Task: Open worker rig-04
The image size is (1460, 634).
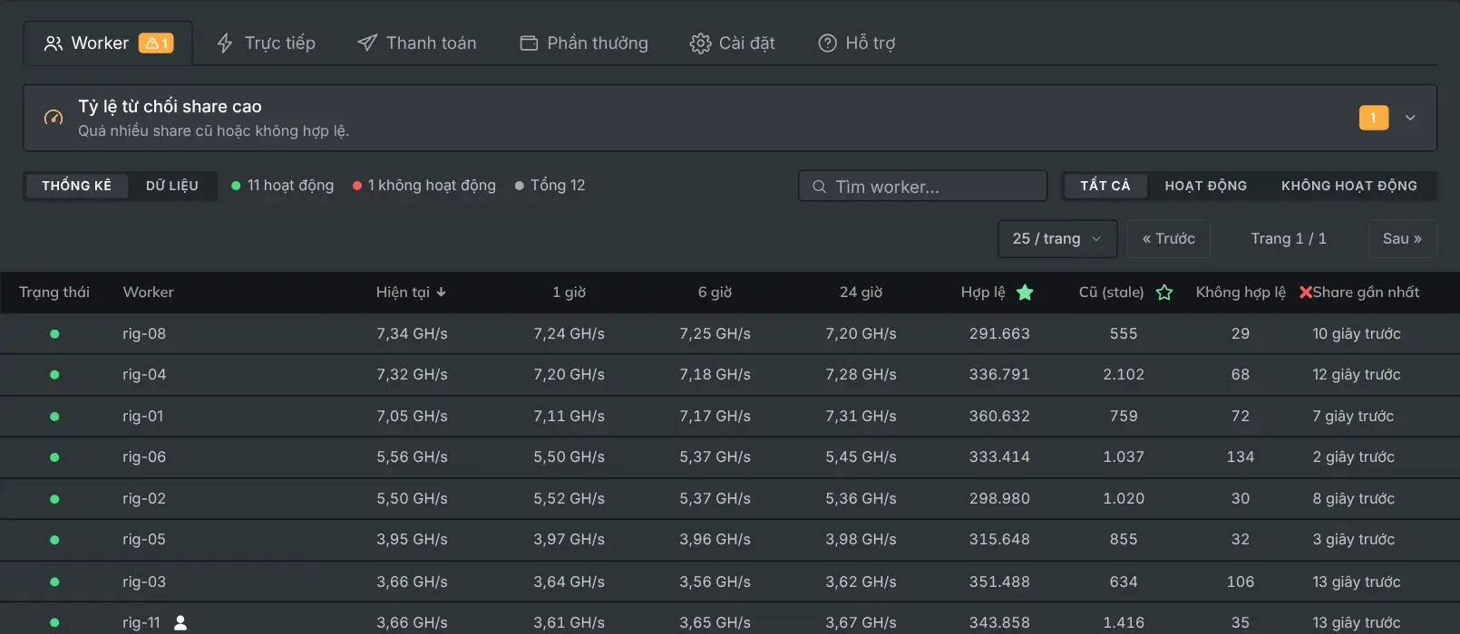Action: point(144,375)
